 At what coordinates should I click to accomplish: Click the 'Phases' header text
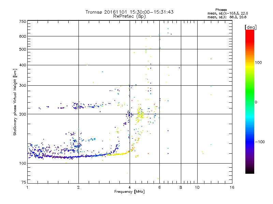[221, 10]
